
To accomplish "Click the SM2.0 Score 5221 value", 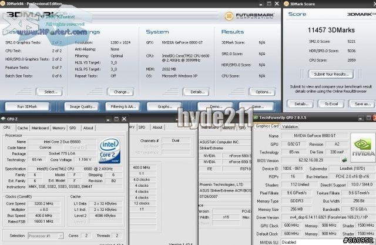I will coord(351,42).
